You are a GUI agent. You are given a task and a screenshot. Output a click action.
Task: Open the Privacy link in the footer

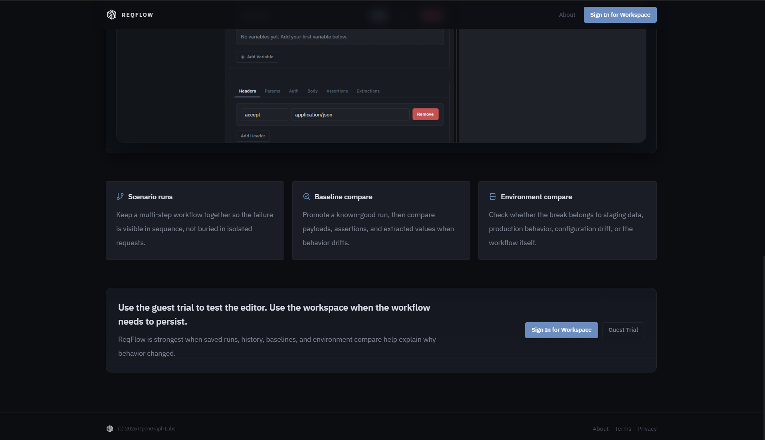pos(646,428)
